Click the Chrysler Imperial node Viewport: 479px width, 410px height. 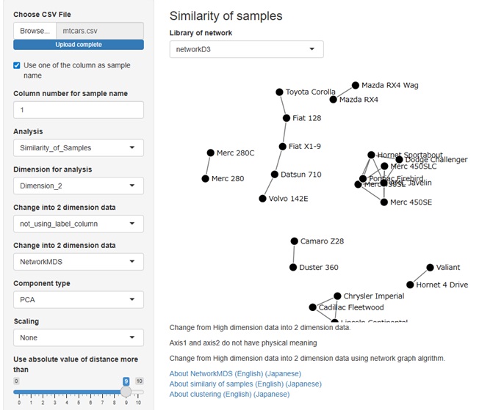click(x=337, y=296)
